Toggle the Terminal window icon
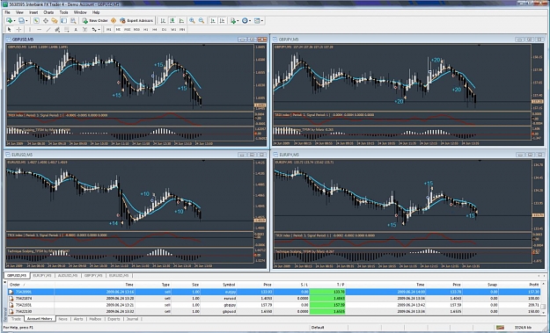Viewport: 550px width, 333px height. 63,21
